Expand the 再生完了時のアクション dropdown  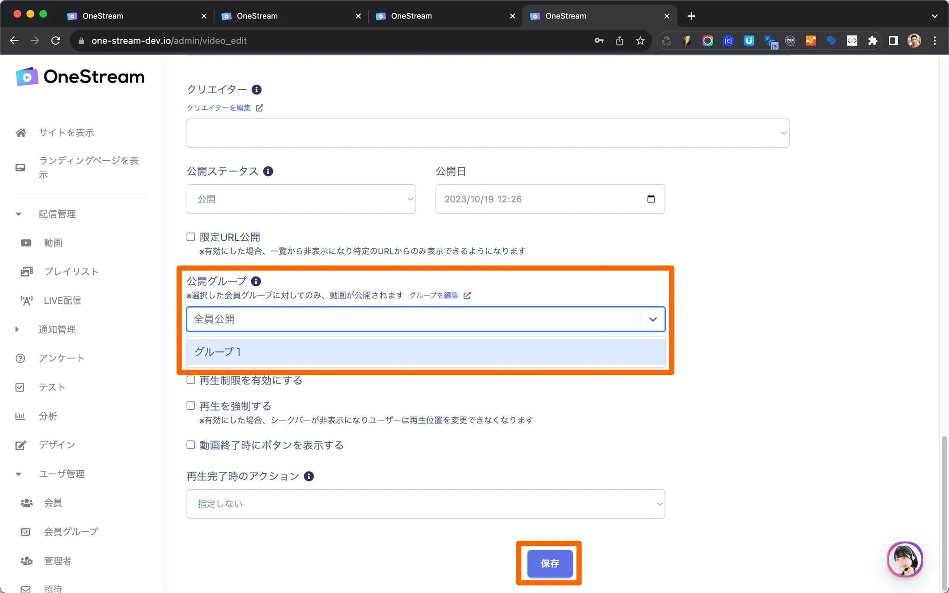425,504
